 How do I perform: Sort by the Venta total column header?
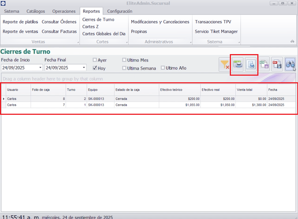[251, 90]
